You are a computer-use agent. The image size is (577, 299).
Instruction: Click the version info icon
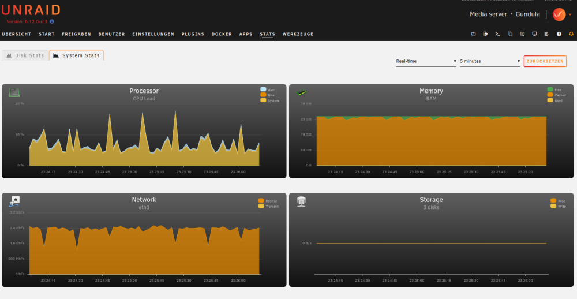point(52,22)
